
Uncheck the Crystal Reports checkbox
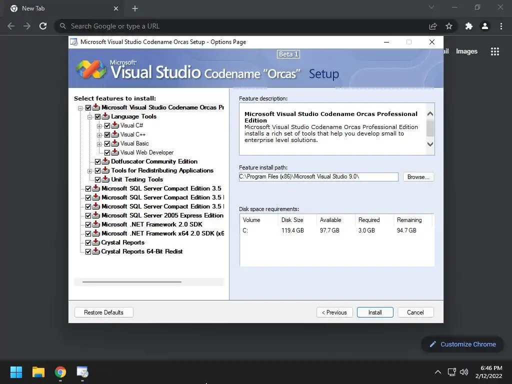point(88,242)
